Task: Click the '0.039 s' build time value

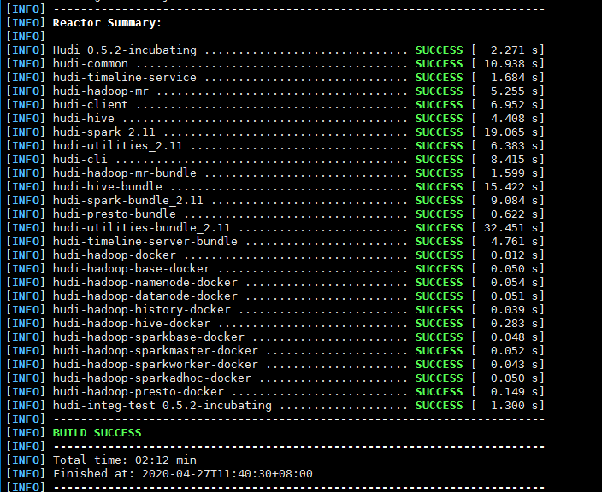Action: [x=515, y=310]
